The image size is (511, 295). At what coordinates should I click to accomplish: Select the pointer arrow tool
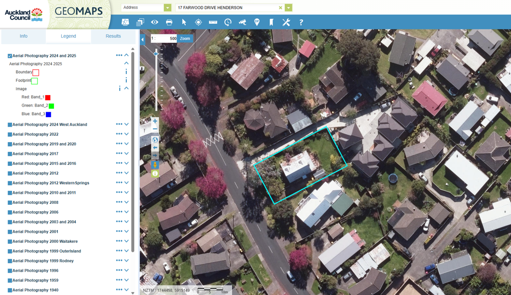(184, 22)
